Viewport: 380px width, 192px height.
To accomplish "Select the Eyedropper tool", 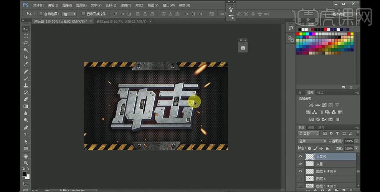I will tap(26, 64).
